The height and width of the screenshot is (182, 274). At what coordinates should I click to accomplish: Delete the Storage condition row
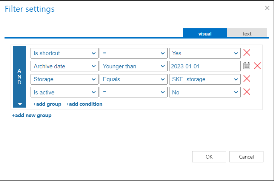click(247, 79)
